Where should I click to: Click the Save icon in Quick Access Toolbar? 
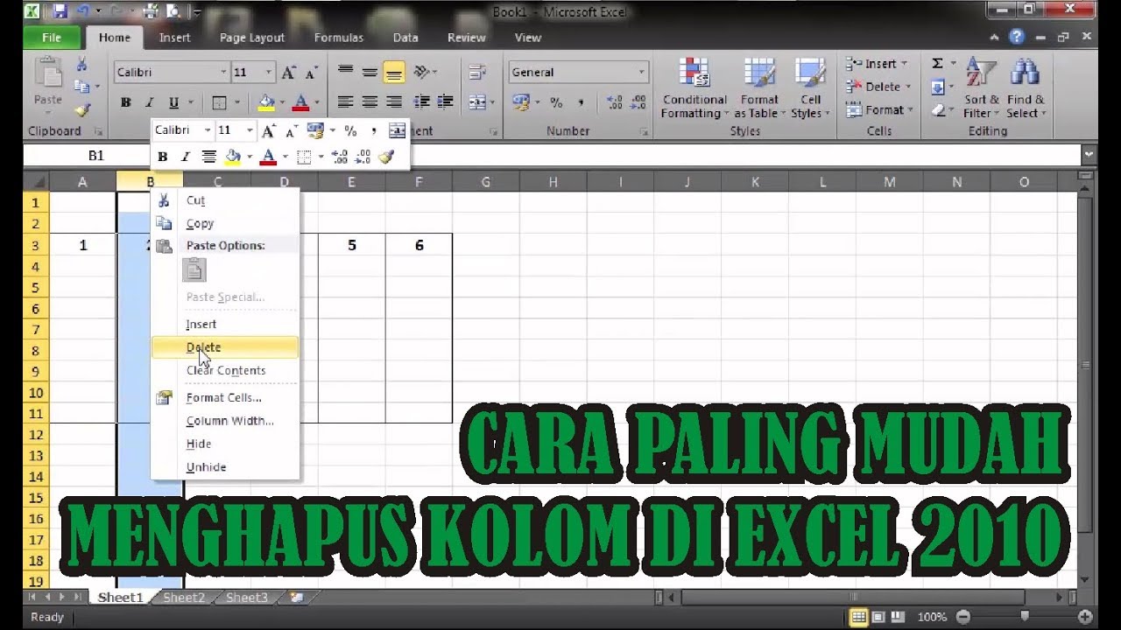pyautogui.click(x=60, y=11)
